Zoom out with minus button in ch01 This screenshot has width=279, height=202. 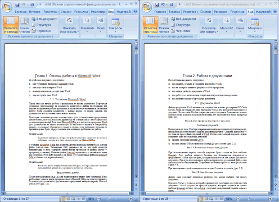99,198
